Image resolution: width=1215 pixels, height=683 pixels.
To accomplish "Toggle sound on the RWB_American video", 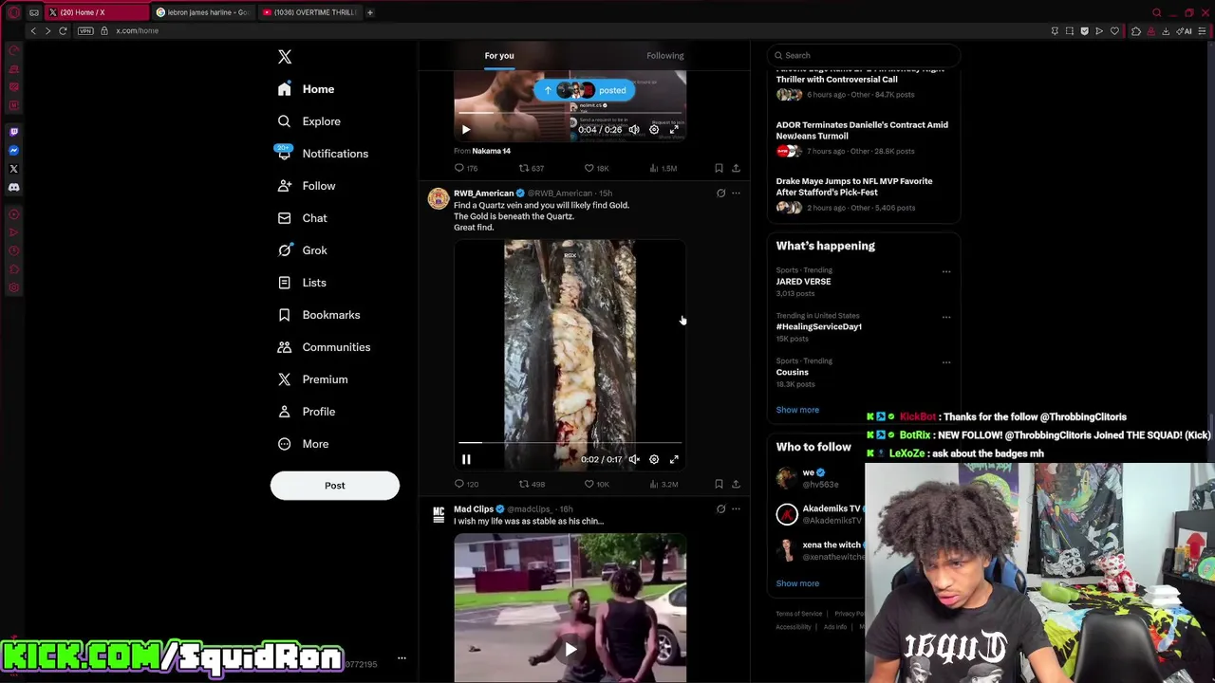I will [634, 459].
